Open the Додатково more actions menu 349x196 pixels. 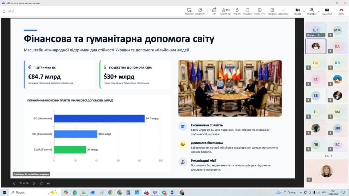(x=283, y=11)
